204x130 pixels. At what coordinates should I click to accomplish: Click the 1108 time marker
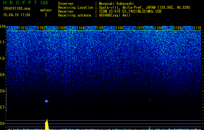[158, 28]
